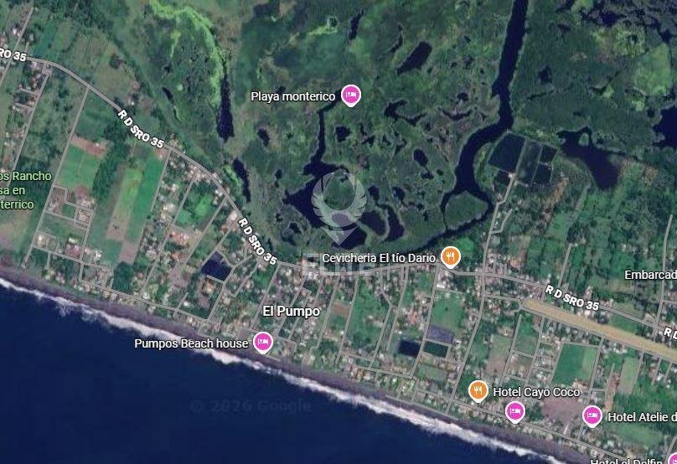Click the Hotel Cayo Coco name label
Screen dimensions: 677x464
[x=536, y=392]
